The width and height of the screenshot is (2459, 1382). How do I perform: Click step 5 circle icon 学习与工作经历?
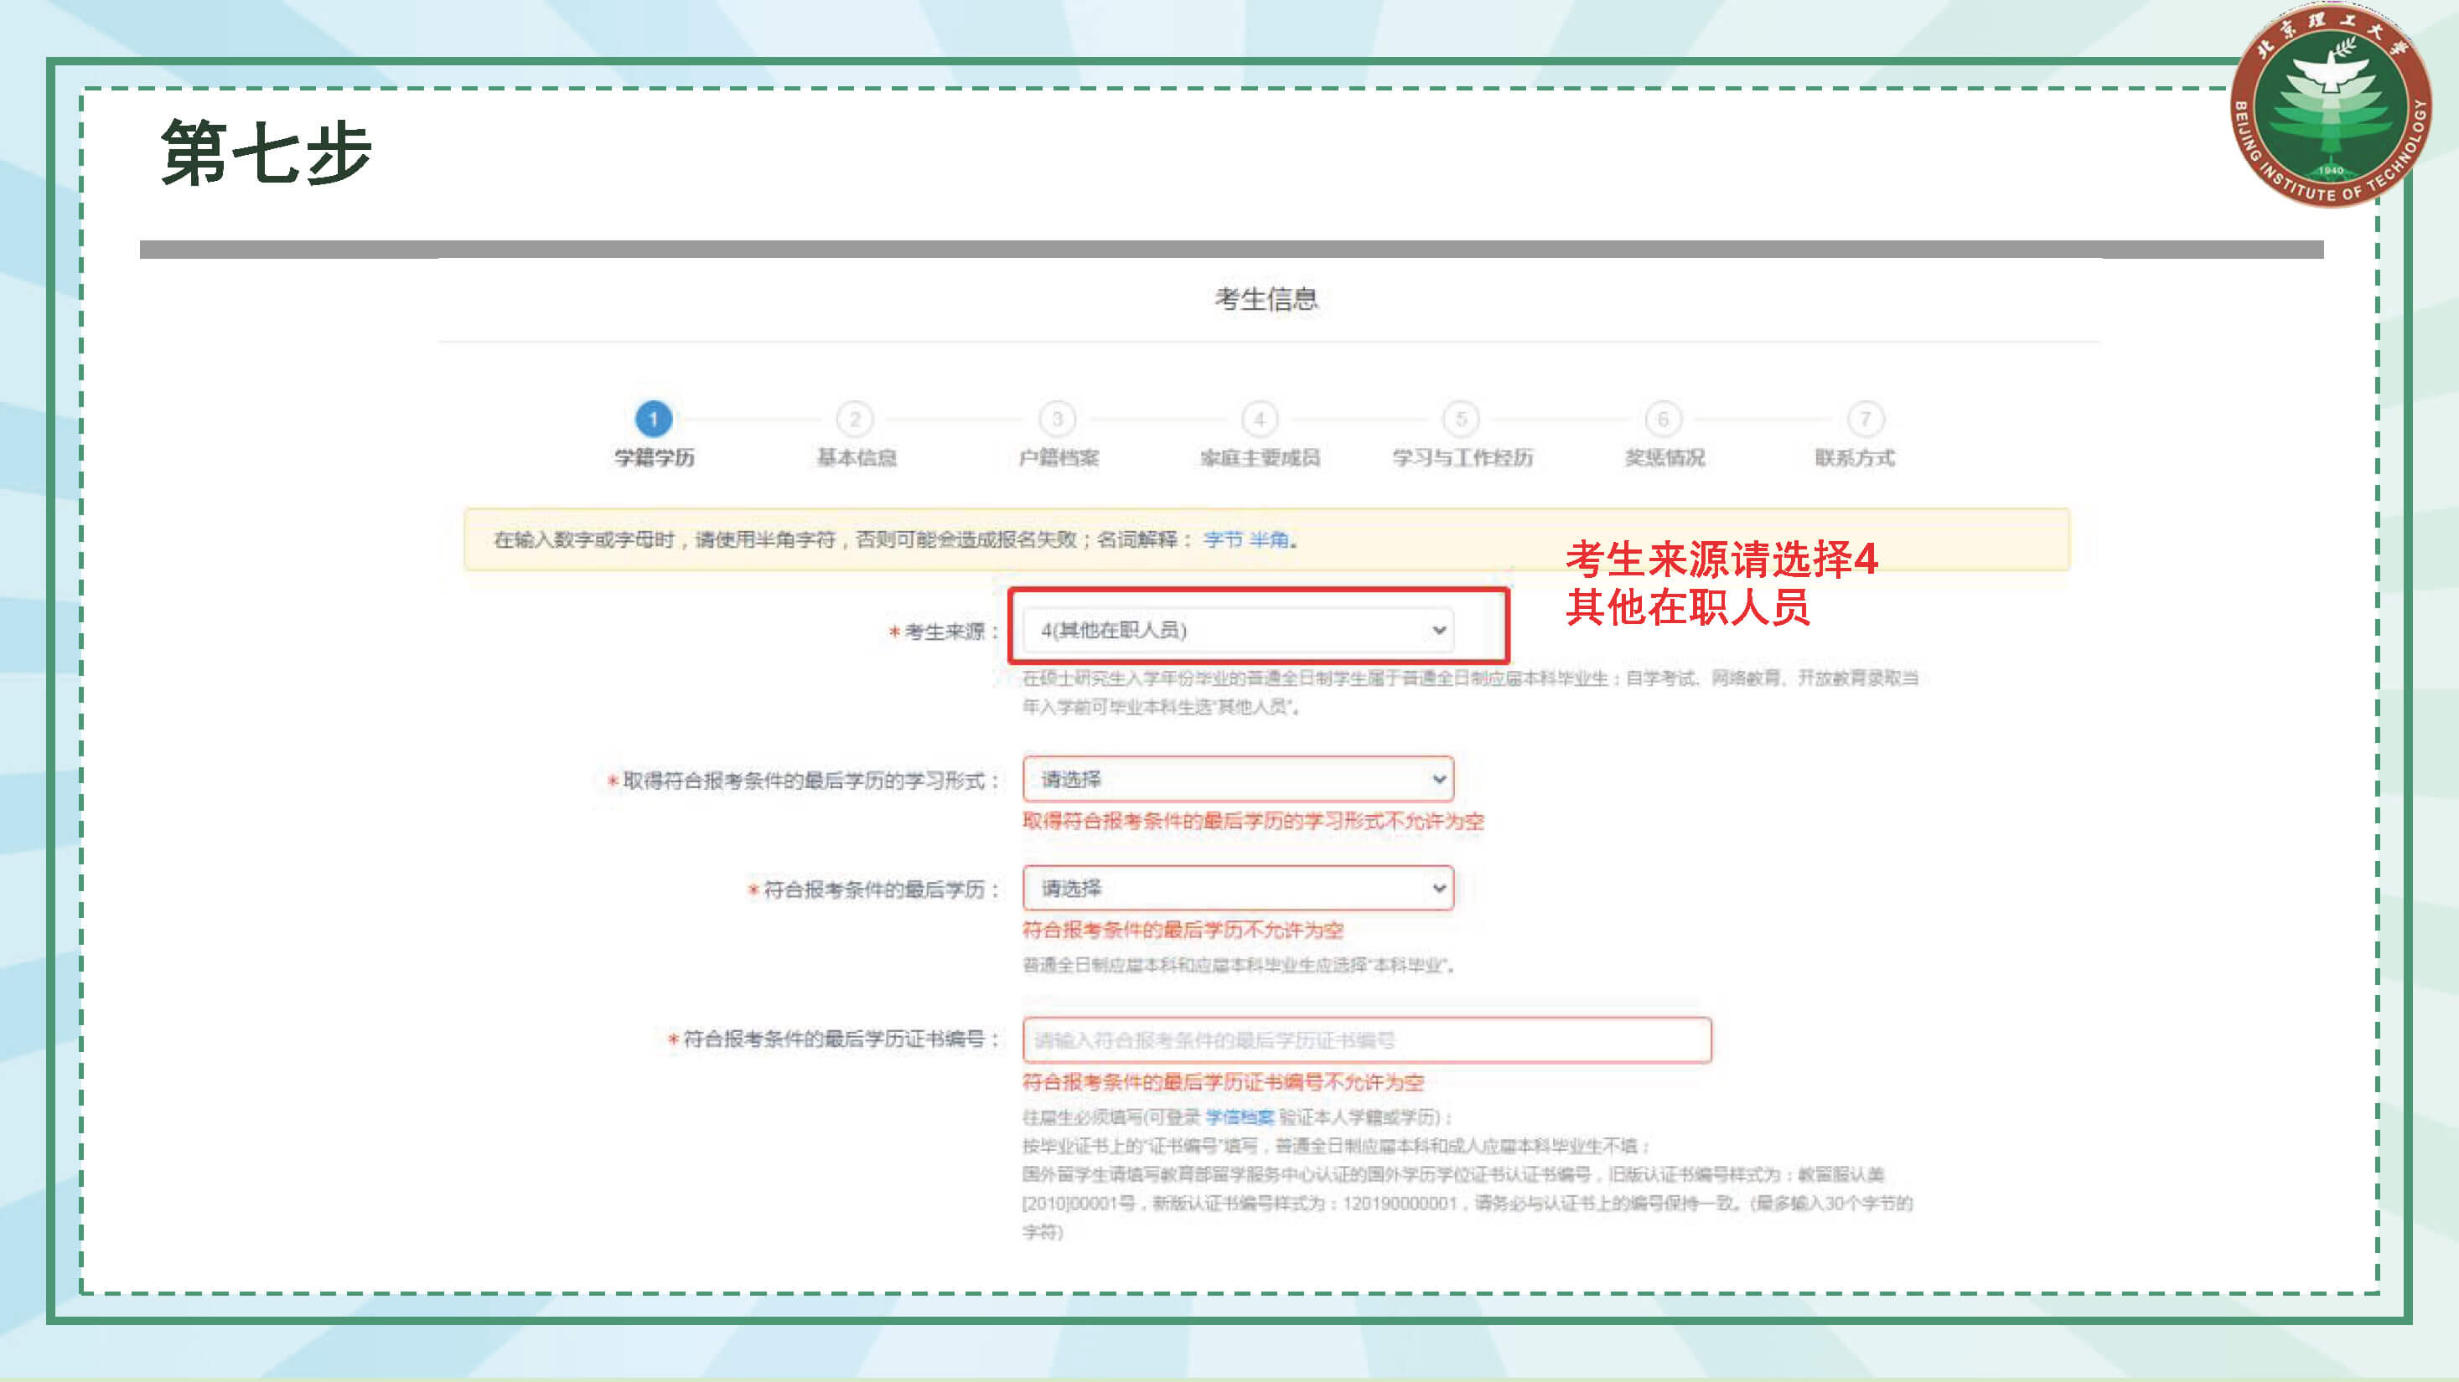[x=1461, y=419]
